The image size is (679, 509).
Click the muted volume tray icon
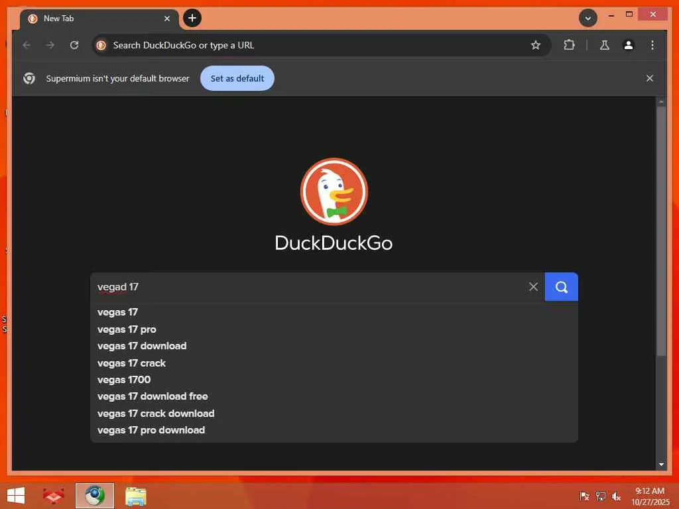pos(616,496)
